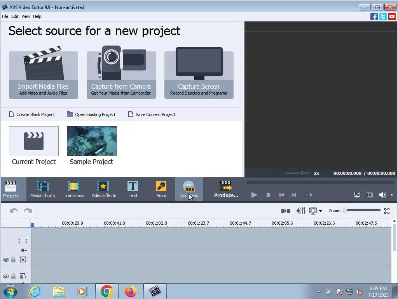Adjust the timeline Zoom slider

(363, 210)
